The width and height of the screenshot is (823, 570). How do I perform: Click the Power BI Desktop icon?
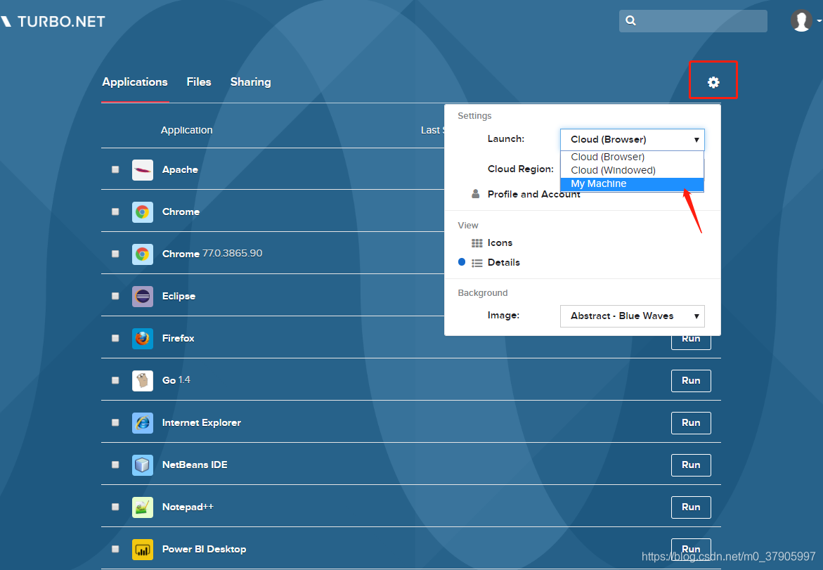pos(142,550)
